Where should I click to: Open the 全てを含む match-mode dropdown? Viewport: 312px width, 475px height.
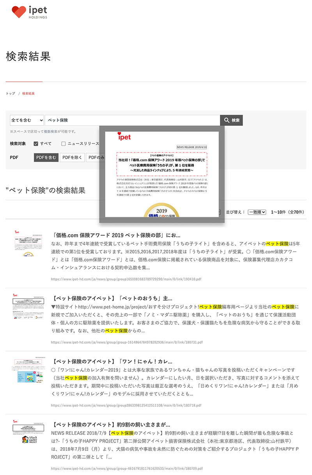point(27,120)
